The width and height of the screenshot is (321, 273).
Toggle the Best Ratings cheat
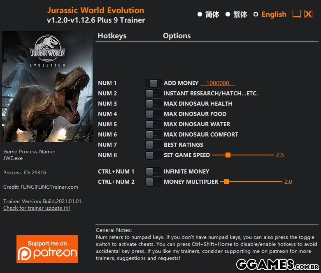[x=153, y=145]
